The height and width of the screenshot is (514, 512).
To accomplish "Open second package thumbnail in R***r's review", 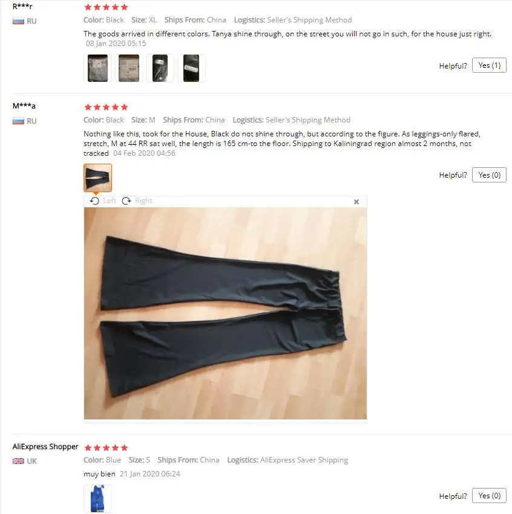I will coord(129,68).
